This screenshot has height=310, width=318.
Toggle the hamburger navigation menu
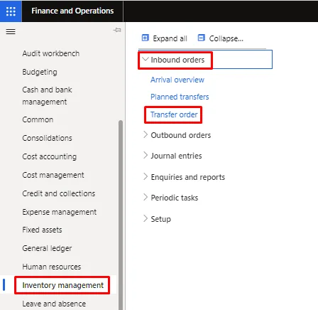[11, 31]
